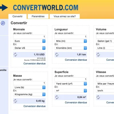Swap units in the Vitesse converter
The height and width of the screenshot is (114, 114).
[98, 97]
